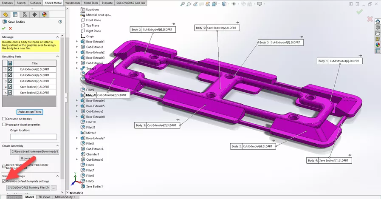The width and height of the screenshot is (381, 199).
Task: Open File Explorer folder icon in task pane
Action: [378, 33]
